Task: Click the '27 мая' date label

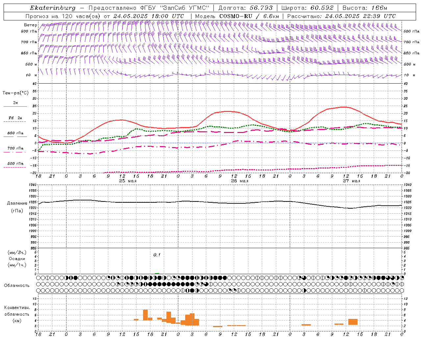Action: (x=351, y=181)
